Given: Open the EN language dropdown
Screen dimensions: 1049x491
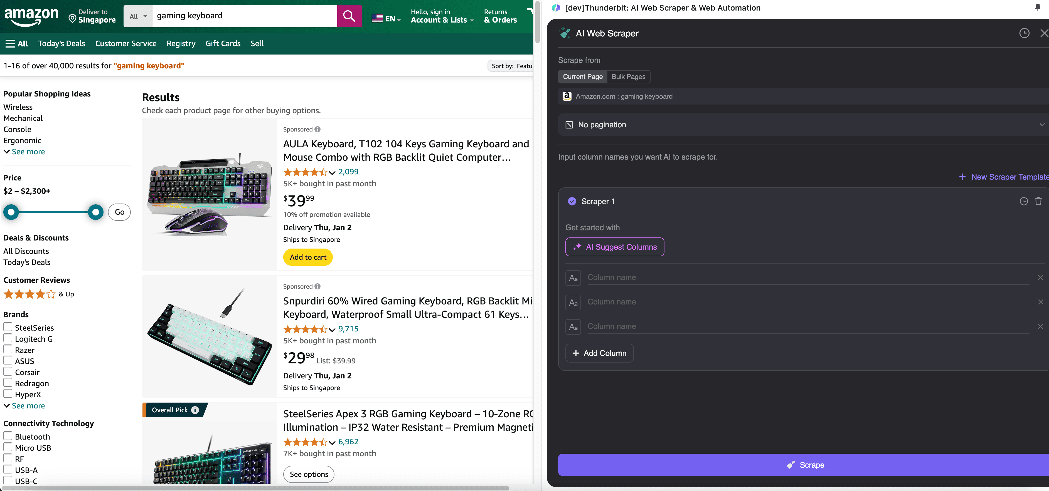Looking at the screenshot, I should tap(386, 19).
